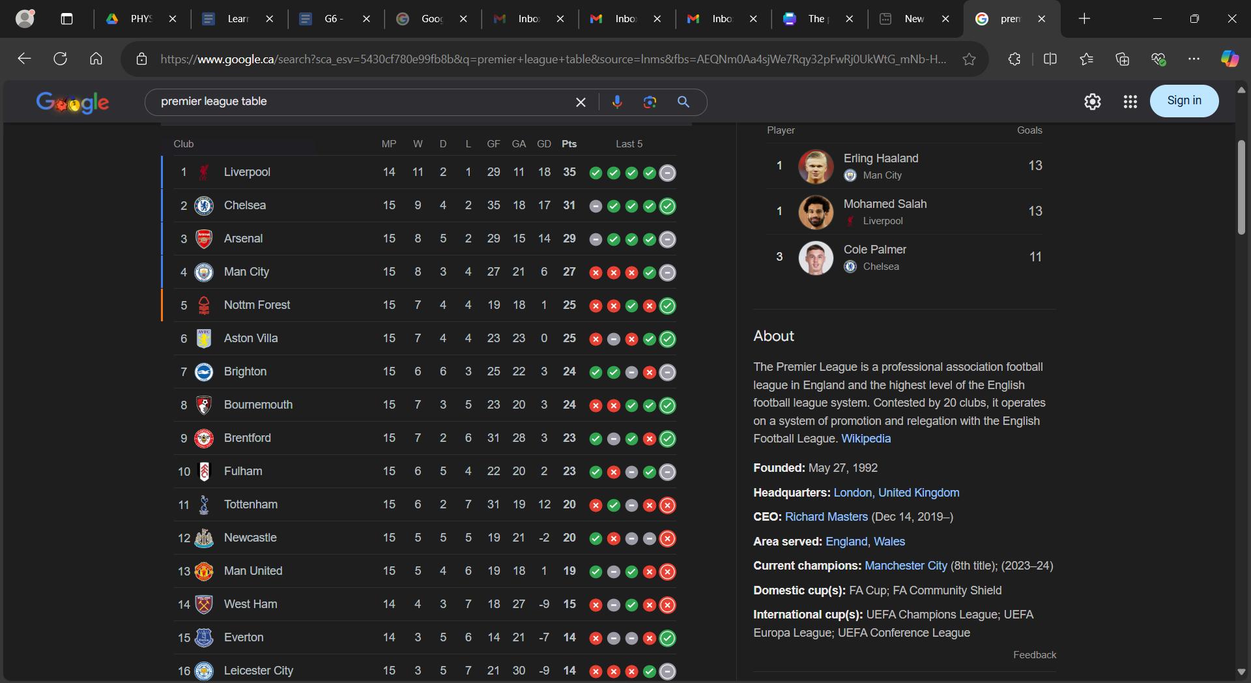
Task: Click the Sign in button
Action: tap(1184, 101)
